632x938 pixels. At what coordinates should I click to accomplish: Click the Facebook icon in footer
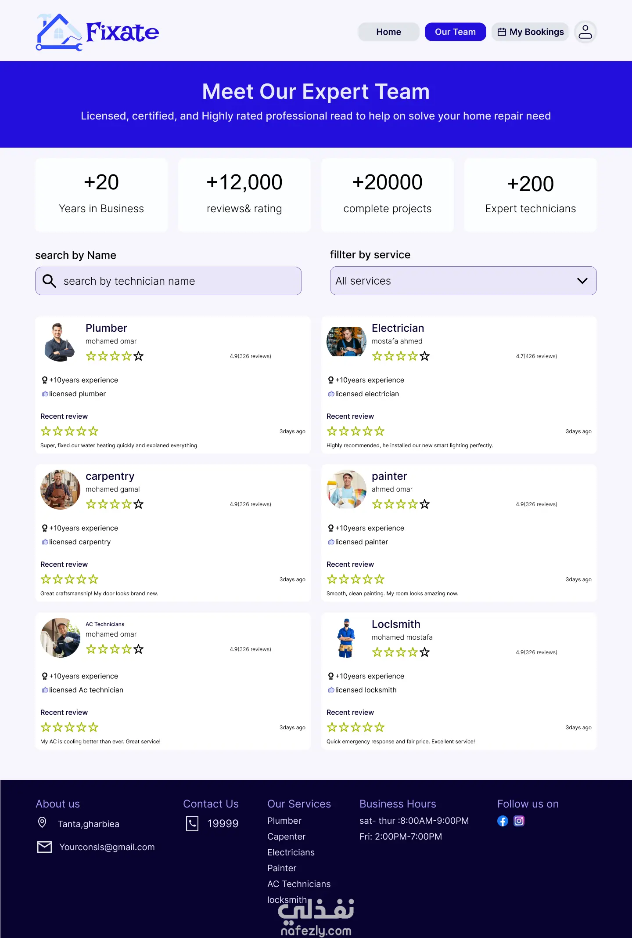(503, 821)
